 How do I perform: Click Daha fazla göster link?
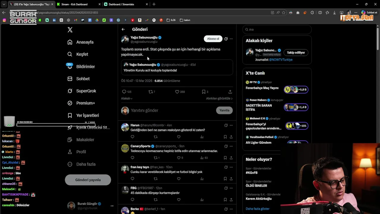tap(258, 209)
